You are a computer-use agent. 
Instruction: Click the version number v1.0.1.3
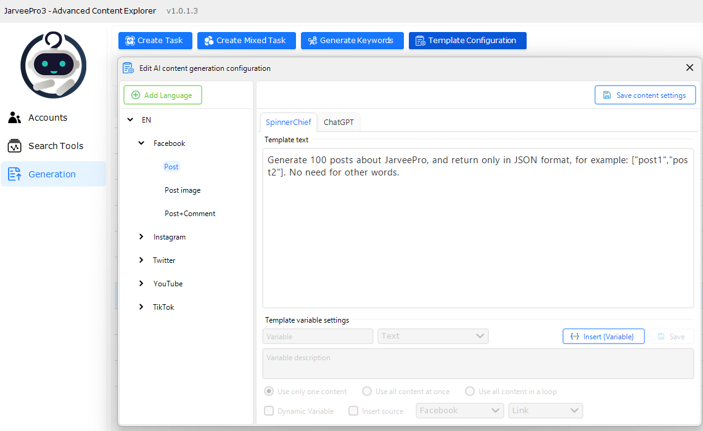[x=182, y=10]
